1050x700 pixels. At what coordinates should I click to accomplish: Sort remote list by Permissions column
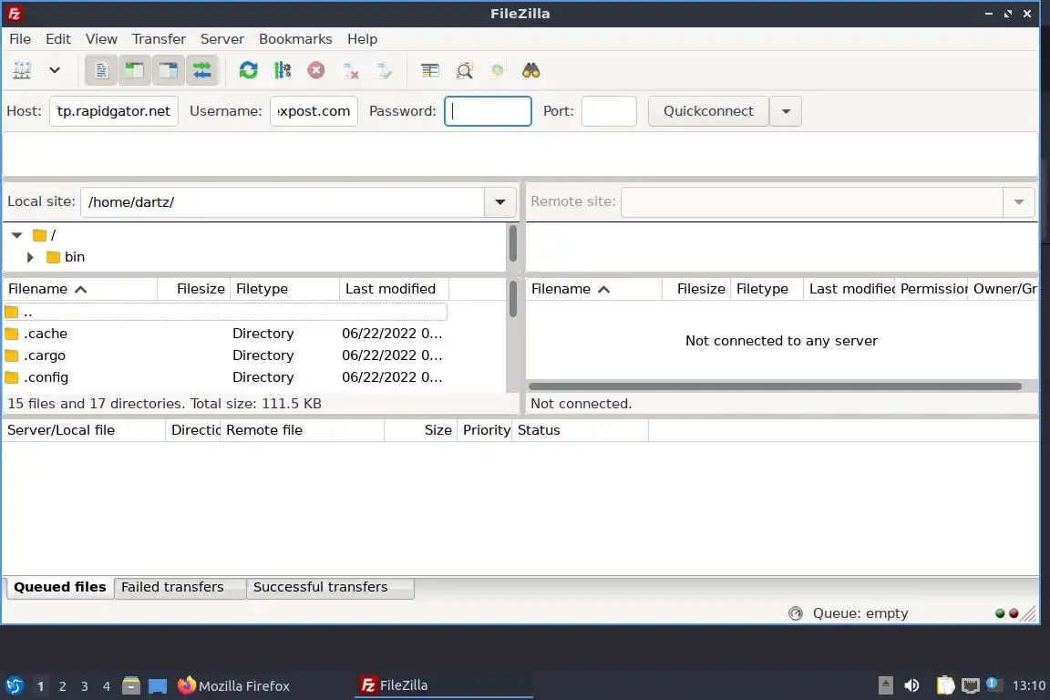[931, 289]
